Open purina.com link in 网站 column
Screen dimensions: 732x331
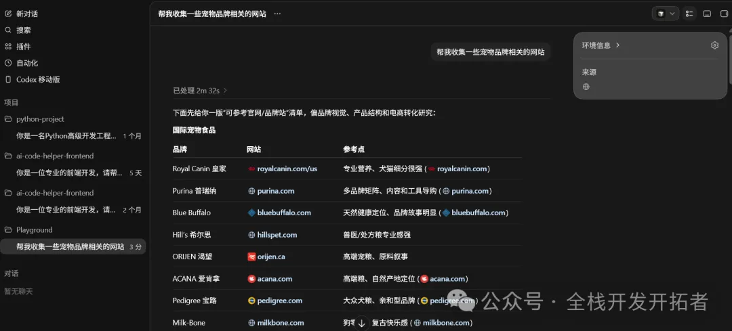pos(276,191)
